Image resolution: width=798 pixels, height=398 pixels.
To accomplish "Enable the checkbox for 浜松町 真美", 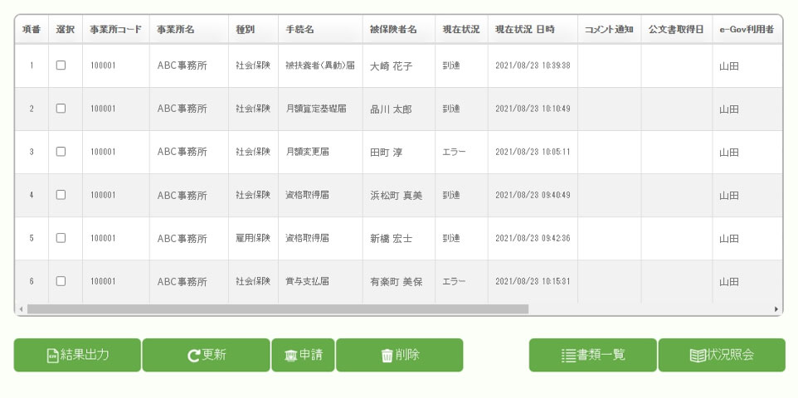I will pos(61,195).
